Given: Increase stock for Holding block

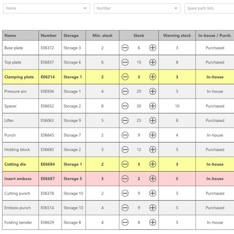Looking at the screenshot, I should (x=152, y=149).
